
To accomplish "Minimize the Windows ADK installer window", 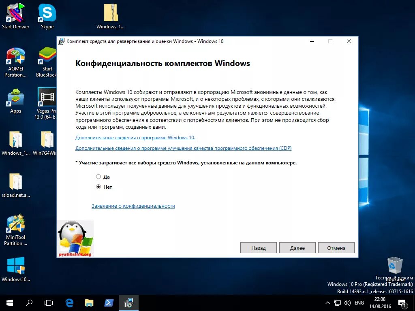I will (x=312, y=41).
